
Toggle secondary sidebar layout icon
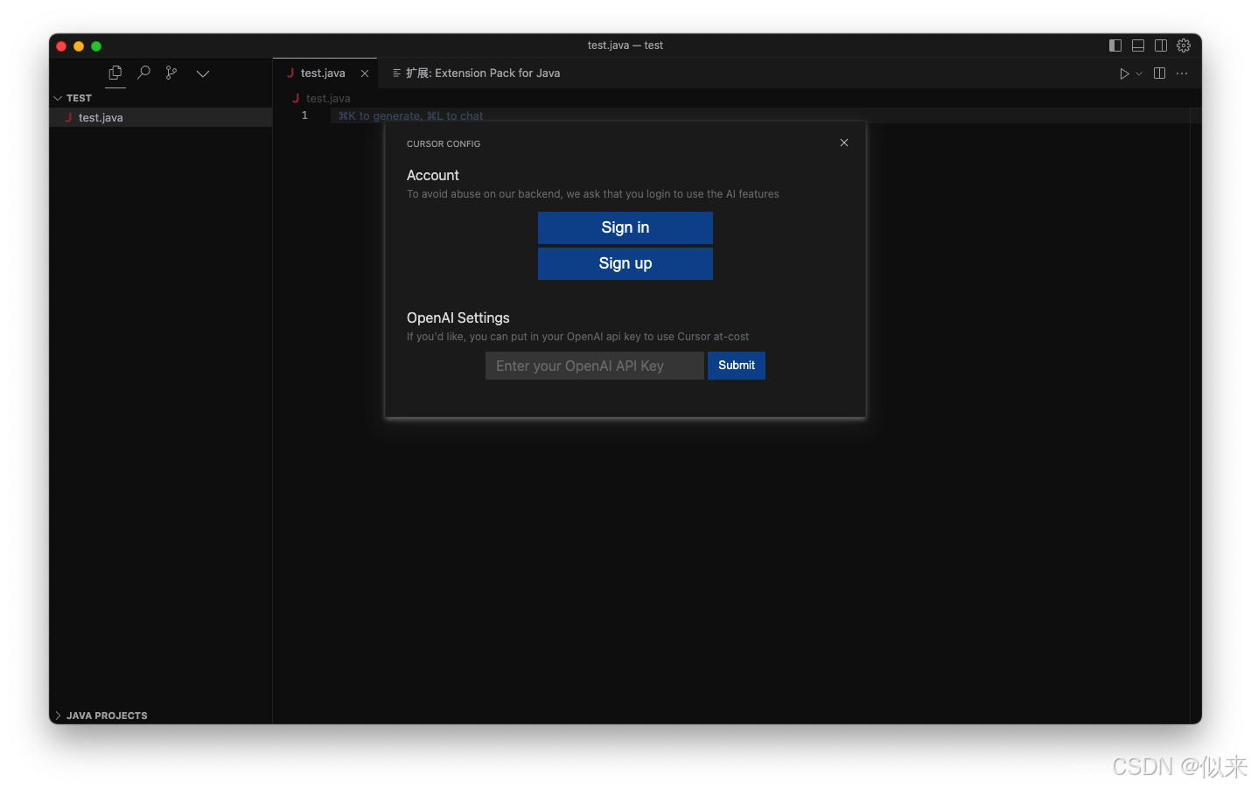(1161, 45)
